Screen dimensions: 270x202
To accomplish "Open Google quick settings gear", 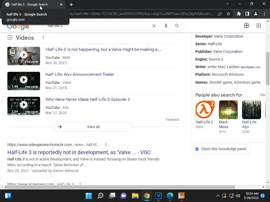I will (247, 26).
